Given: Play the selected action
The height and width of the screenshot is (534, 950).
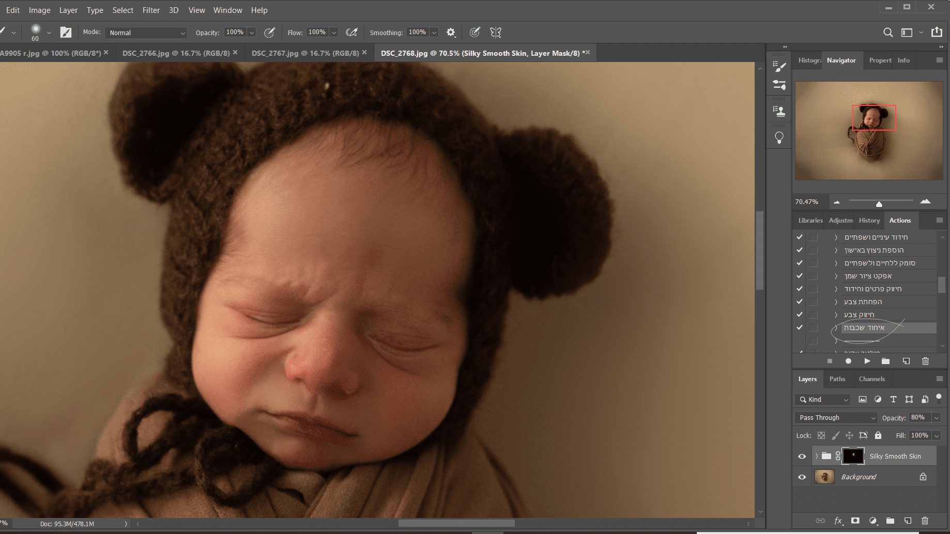Looking at the screenshot, I should coord(867,361).
